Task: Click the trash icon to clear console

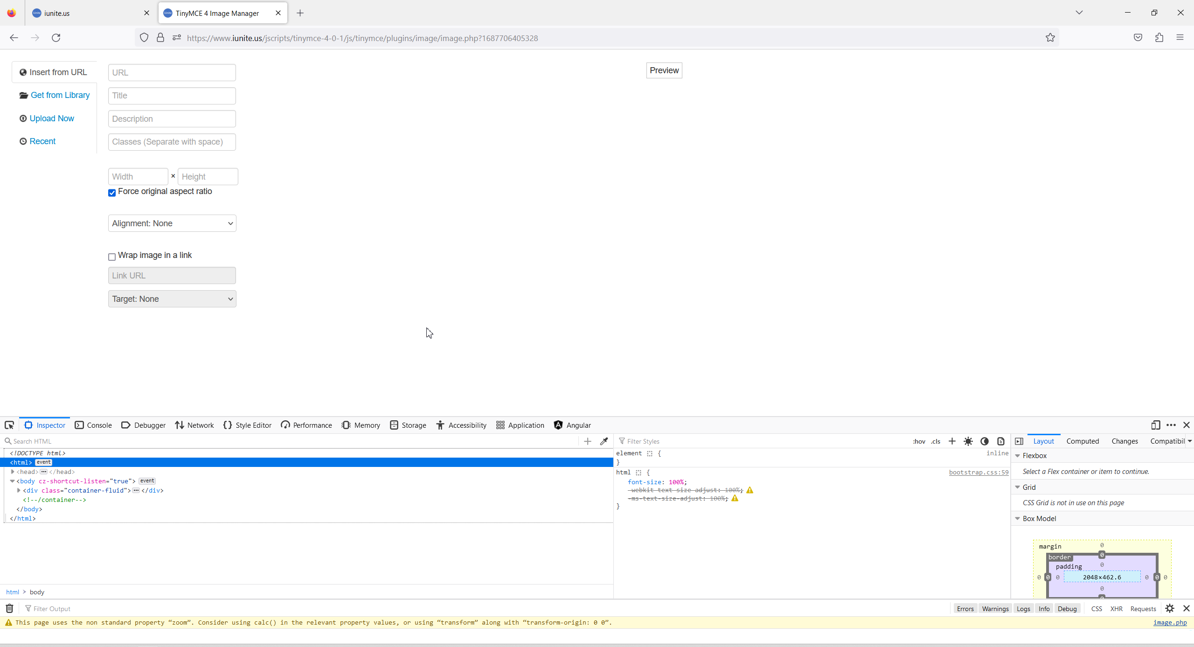Action: click(x=9, y=608)
